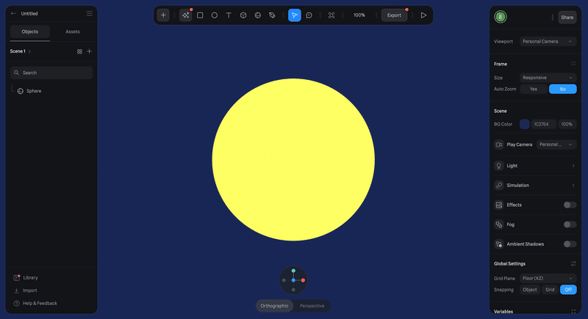Open the hamburger menu in left panel
588x319 pixels.
pyautogui.click(x=89, y=13)
